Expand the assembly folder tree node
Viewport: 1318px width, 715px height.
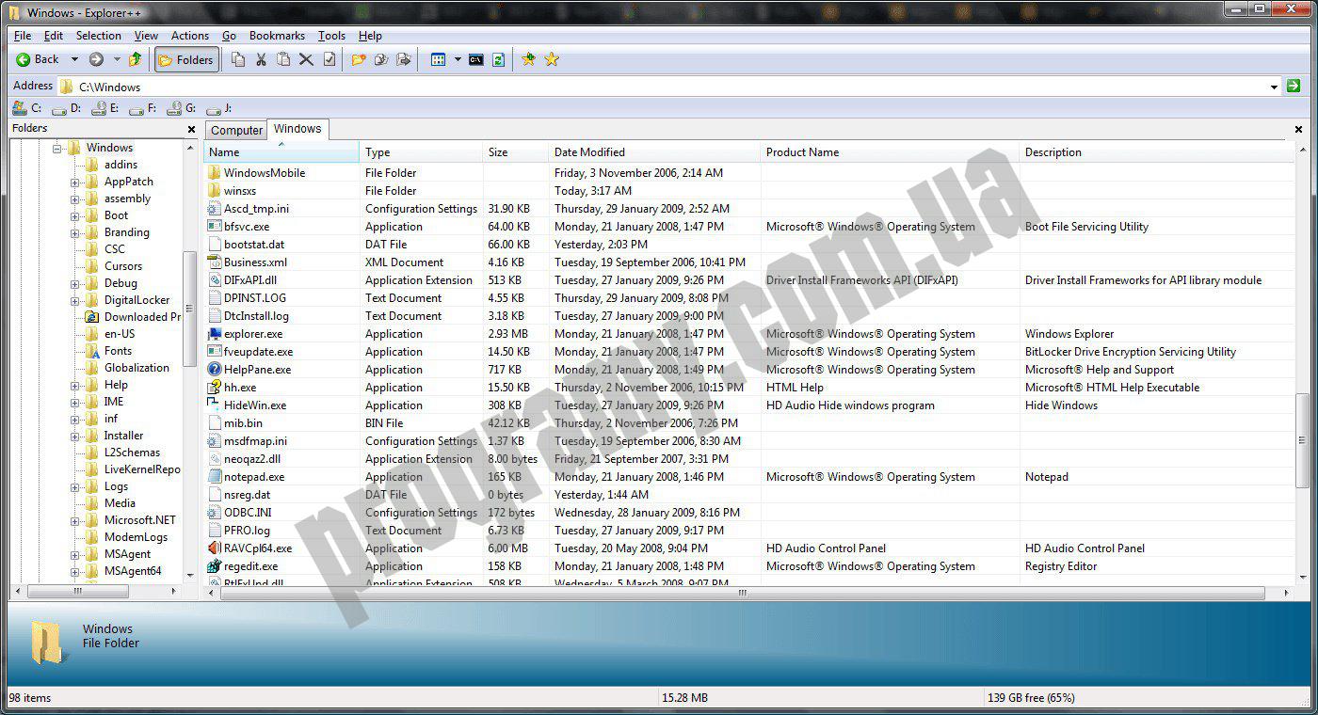[x=74, y=199]
